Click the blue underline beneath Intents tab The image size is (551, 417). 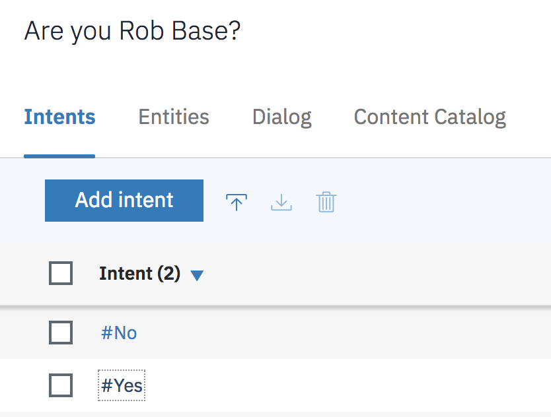point(59,156)
